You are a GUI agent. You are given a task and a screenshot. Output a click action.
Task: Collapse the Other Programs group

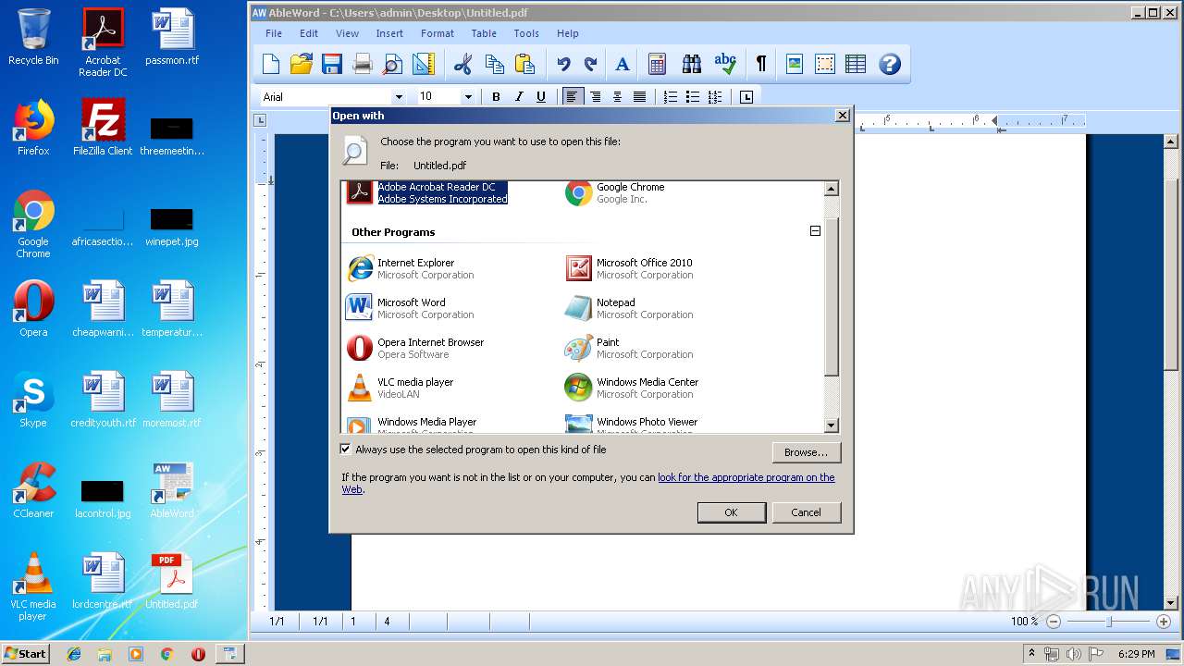coord(815,231)
